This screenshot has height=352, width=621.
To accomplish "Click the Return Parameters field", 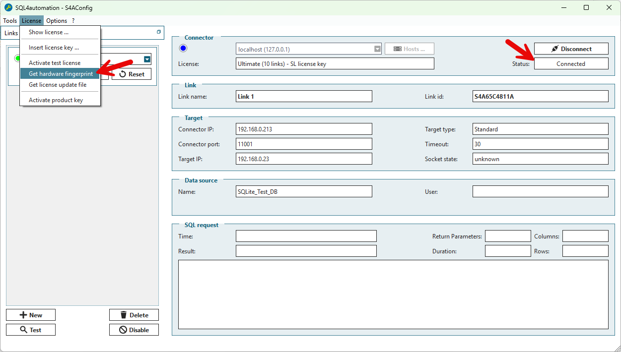I will 508,236.
